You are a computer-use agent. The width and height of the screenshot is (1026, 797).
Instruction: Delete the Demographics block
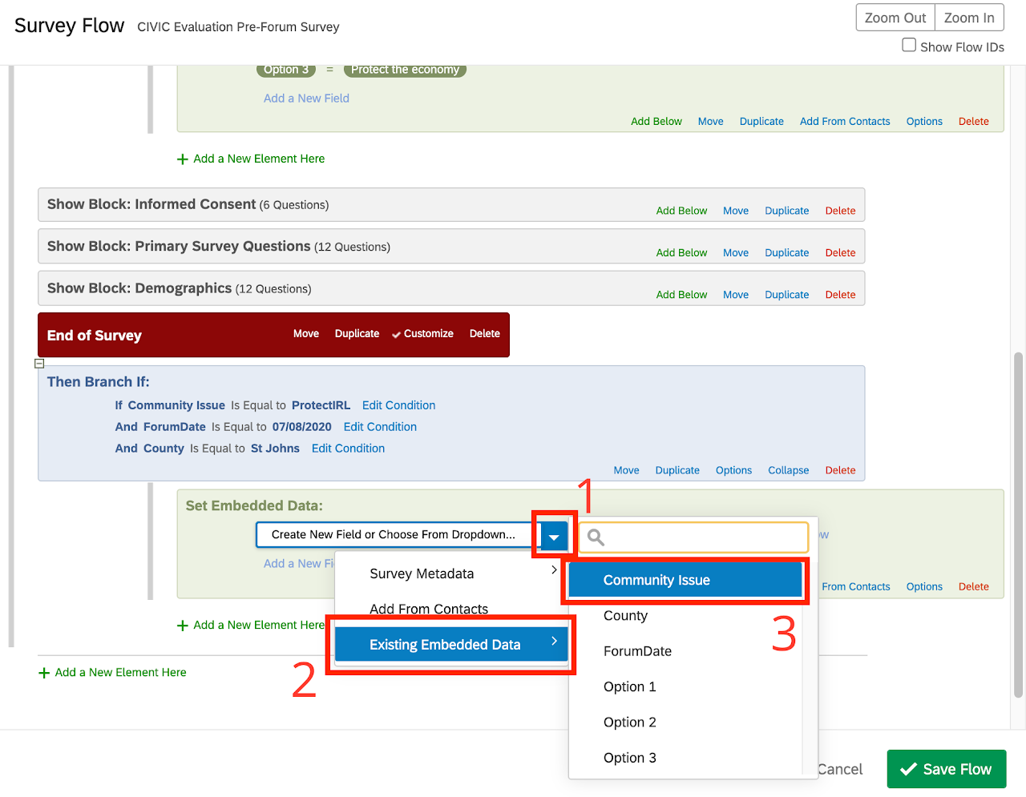[x=840, y=295]
